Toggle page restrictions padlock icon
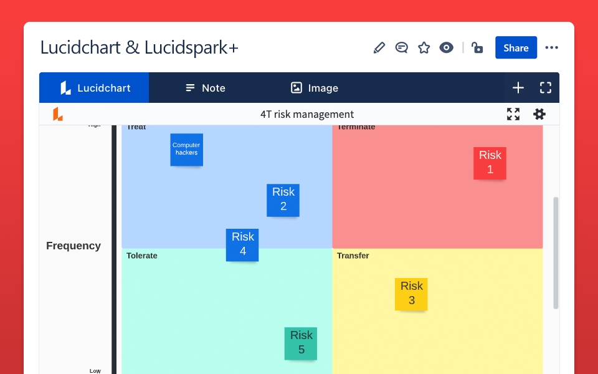598x374 pixels. coord(477,48)
